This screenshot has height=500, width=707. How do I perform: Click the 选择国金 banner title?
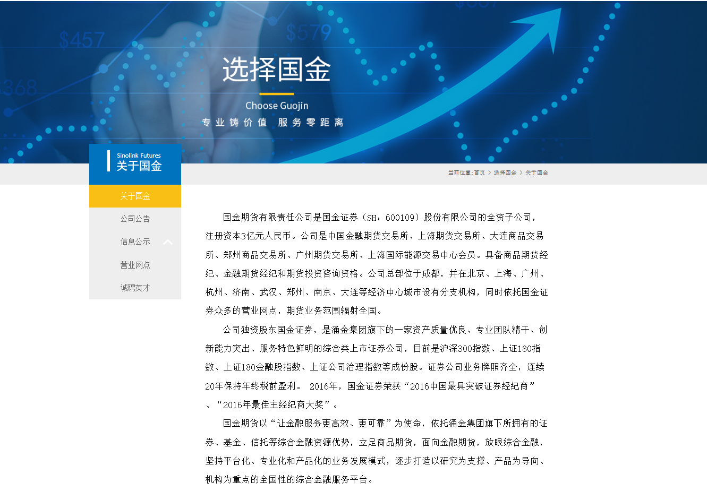point(276,70)
